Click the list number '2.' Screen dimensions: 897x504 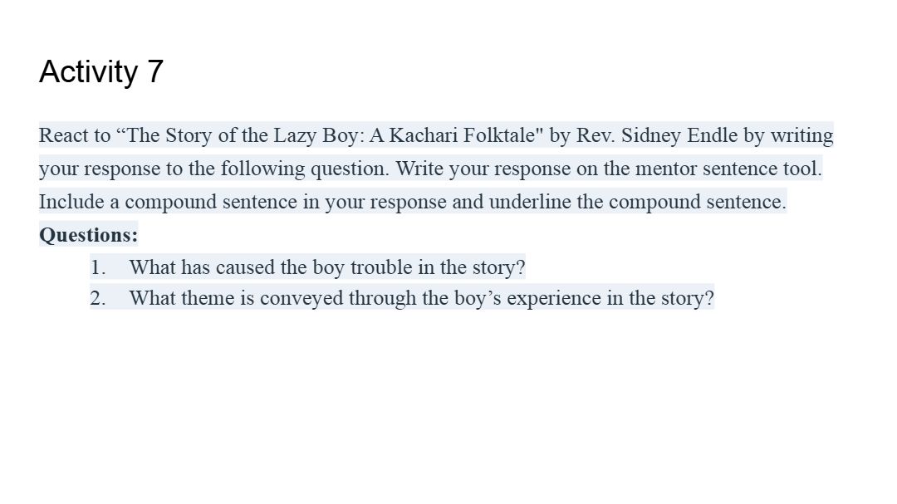pos(98,298)
